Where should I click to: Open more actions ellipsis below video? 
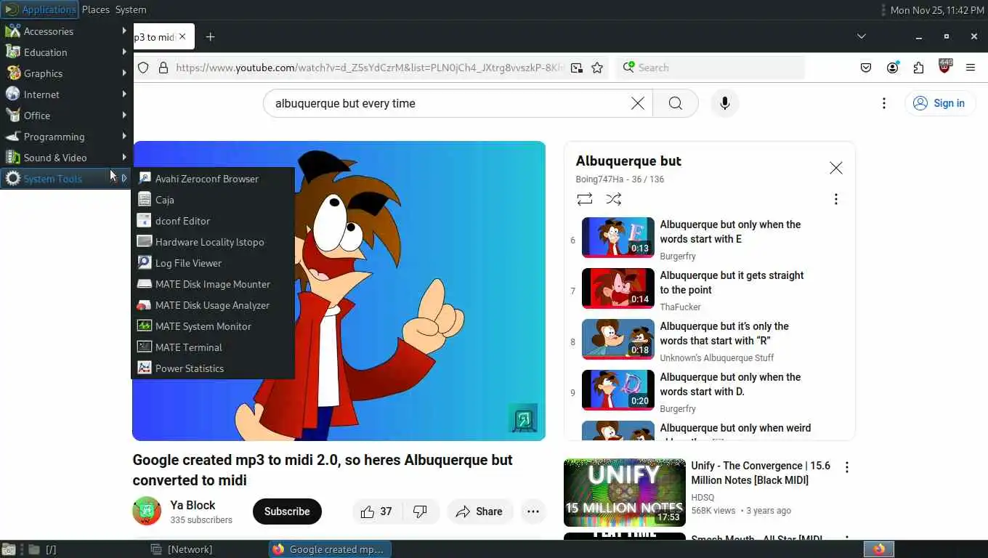point(533,511)
